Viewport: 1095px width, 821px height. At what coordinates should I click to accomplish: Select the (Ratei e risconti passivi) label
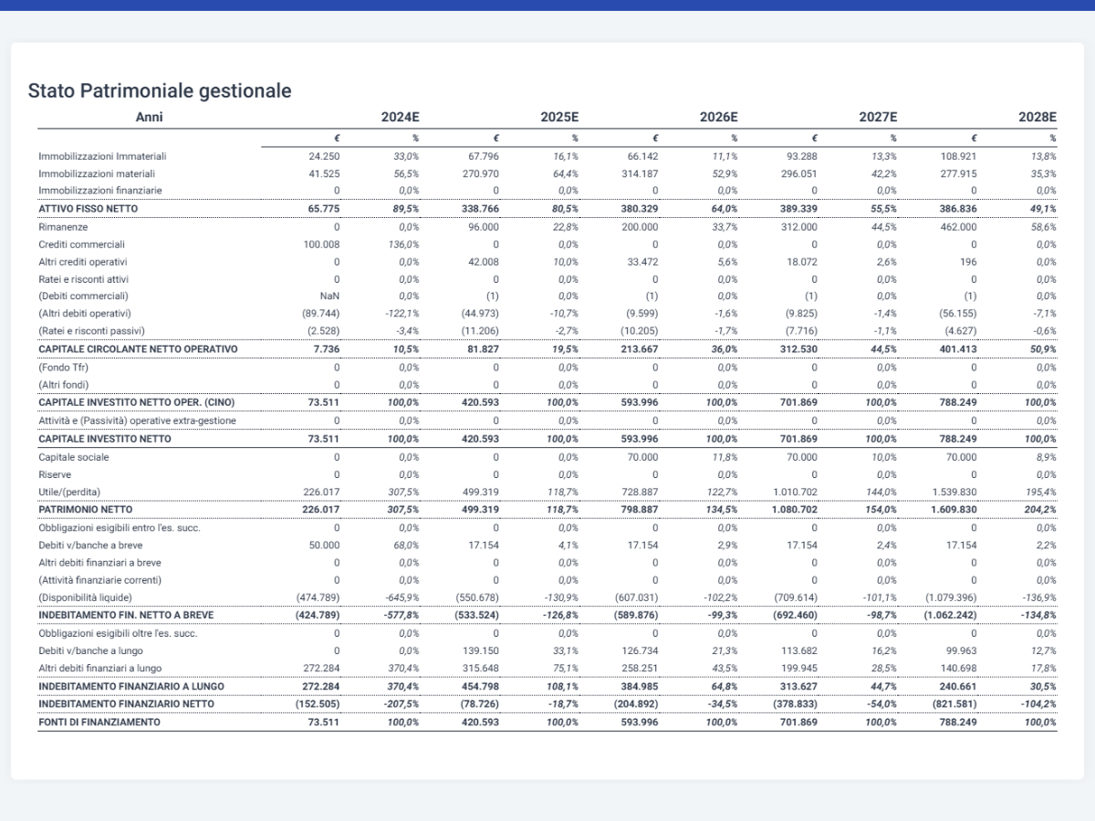click(x=92, y=330)
